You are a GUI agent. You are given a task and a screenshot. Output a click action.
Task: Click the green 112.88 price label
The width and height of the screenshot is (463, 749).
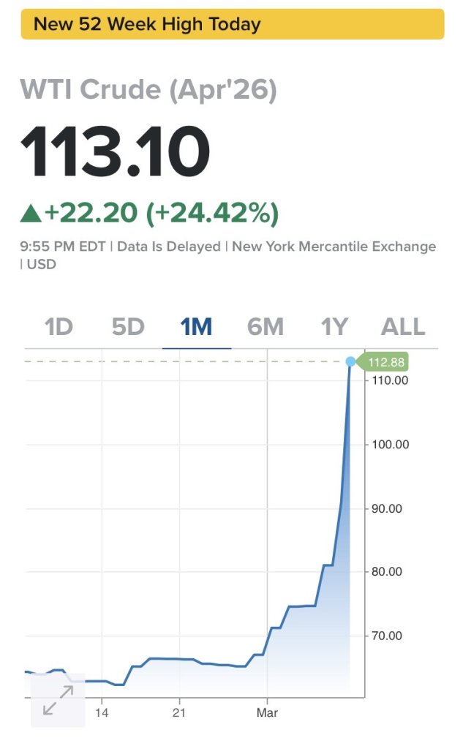point(385,362)
